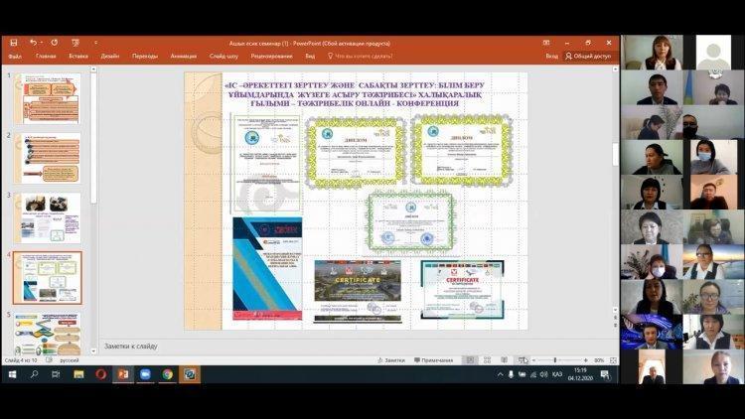The image size is (745, 419).
Task: Toggle the Заметки notes pane button
Action: [391, 360]
